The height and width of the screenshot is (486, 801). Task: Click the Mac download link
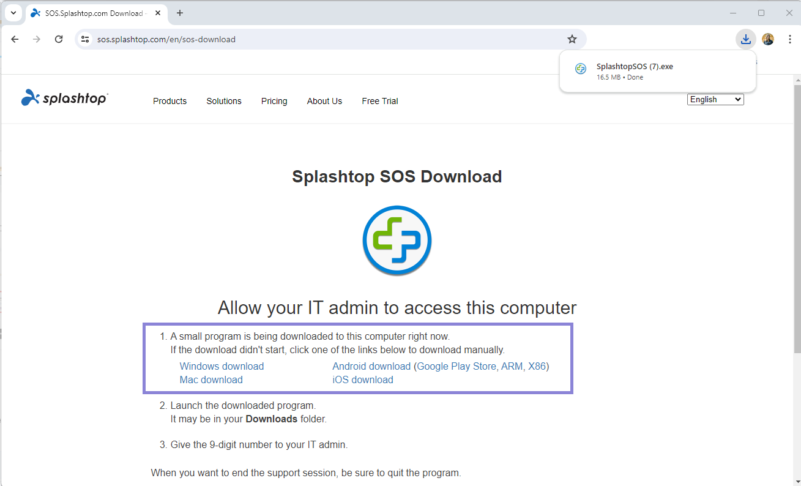(211, 379)
